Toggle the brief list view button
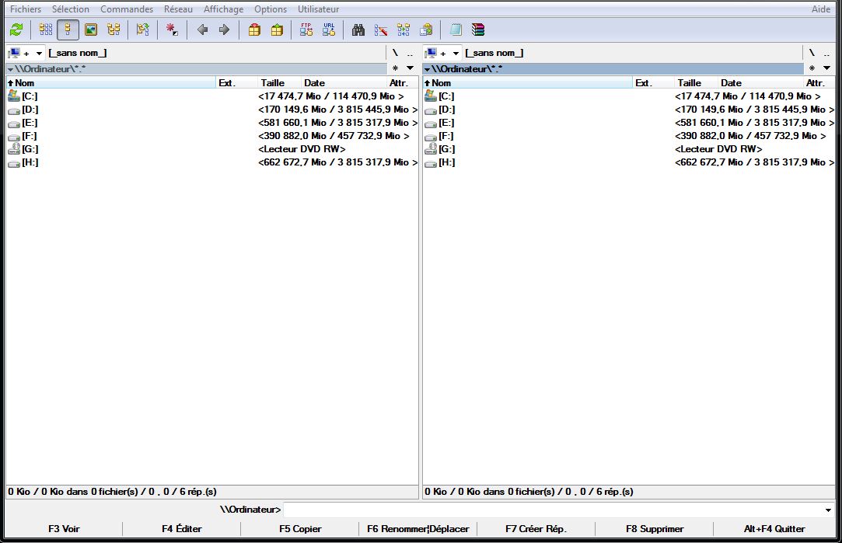 click(46, 30)
